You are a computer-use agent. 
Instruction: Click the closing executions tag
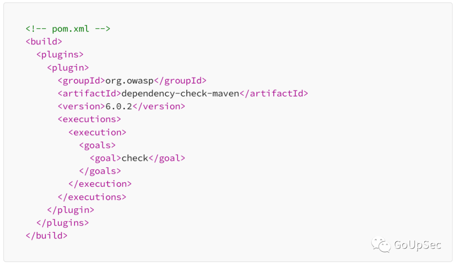pyautogui.click(x=92, y=197)
